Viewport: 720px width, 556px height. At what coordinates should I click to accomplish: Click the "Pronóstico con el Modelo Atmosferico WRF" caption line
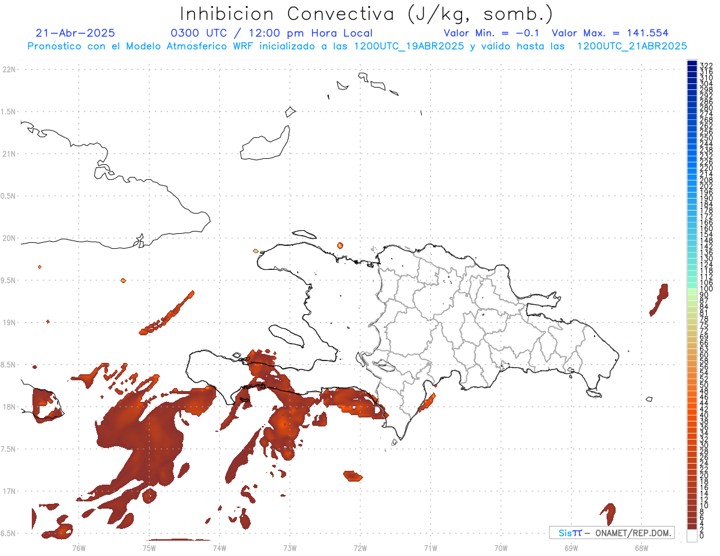[x=357, y=46]
